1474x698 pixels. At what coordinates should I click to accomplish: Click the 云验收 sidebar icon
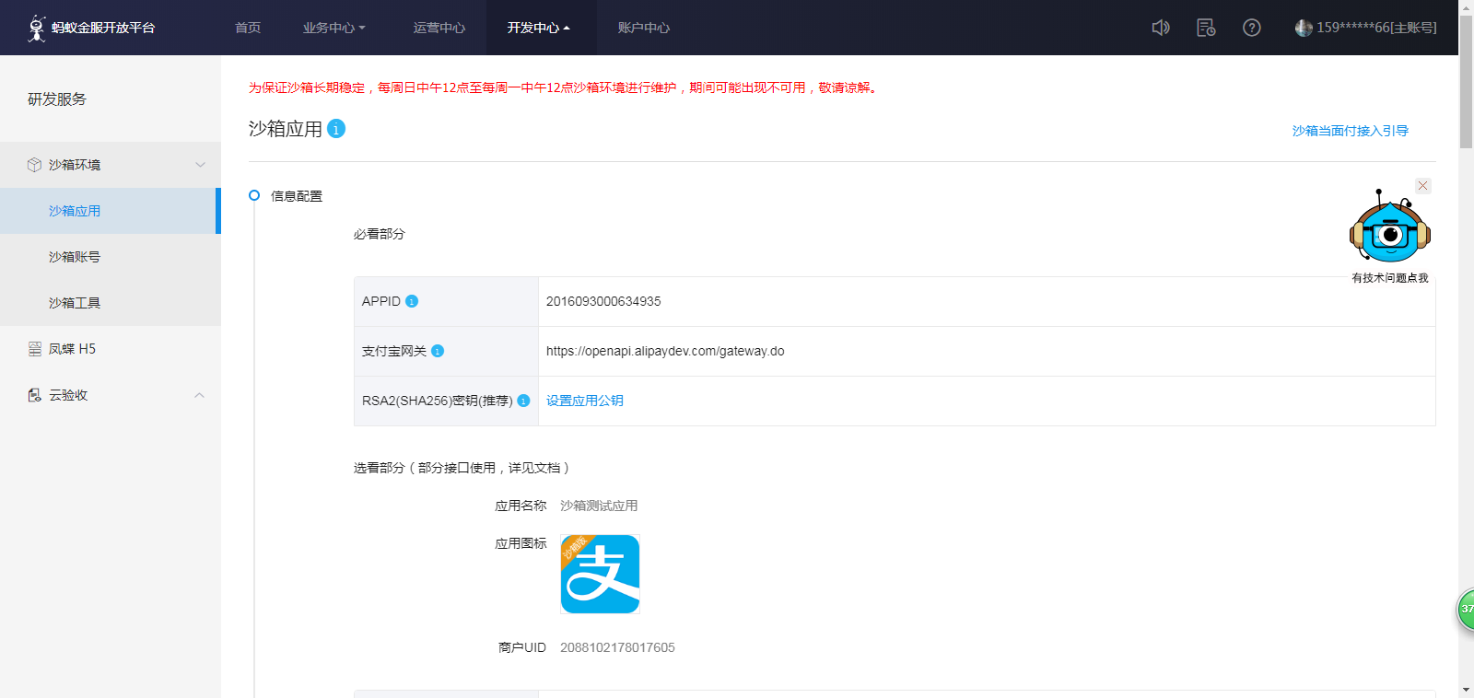coord(35,395)
